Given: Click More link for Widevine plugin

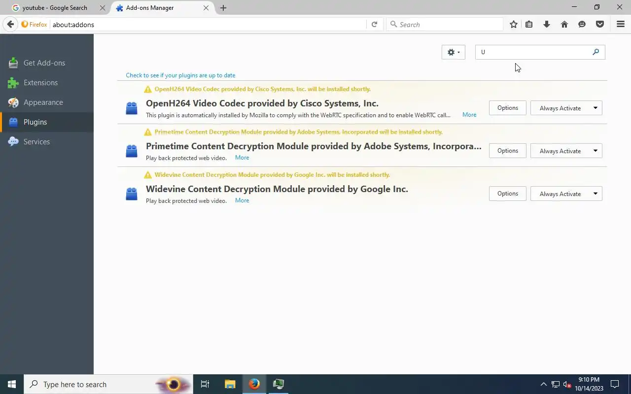Looking at the screenshot, I should tap(242, 200).
